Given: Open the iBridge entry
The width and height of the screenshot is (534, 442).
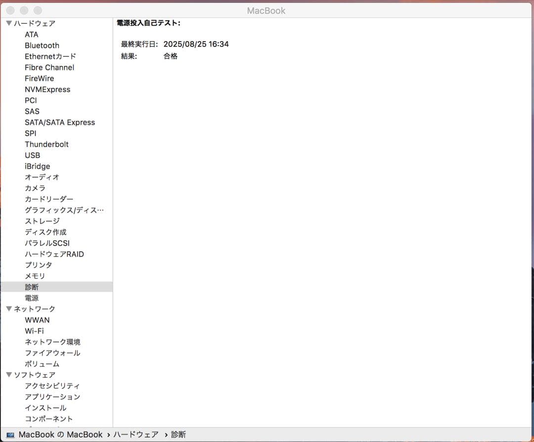Looking at the screenshot, I should coord(37,166).
